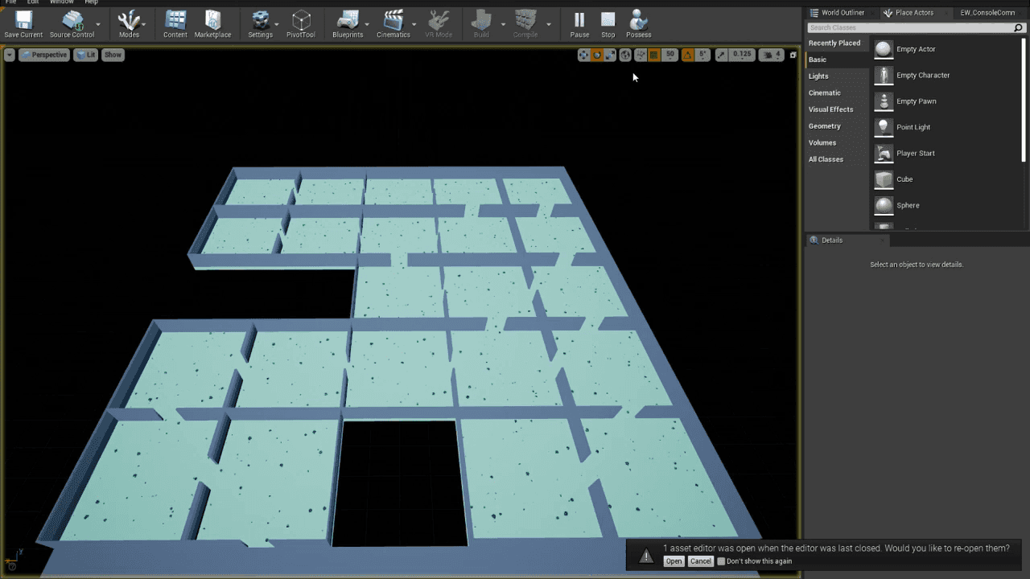This screenshot has width=1030, height=579.
Task: Open the scale snap 0.125 dropdown
Action: click(742, 55)
